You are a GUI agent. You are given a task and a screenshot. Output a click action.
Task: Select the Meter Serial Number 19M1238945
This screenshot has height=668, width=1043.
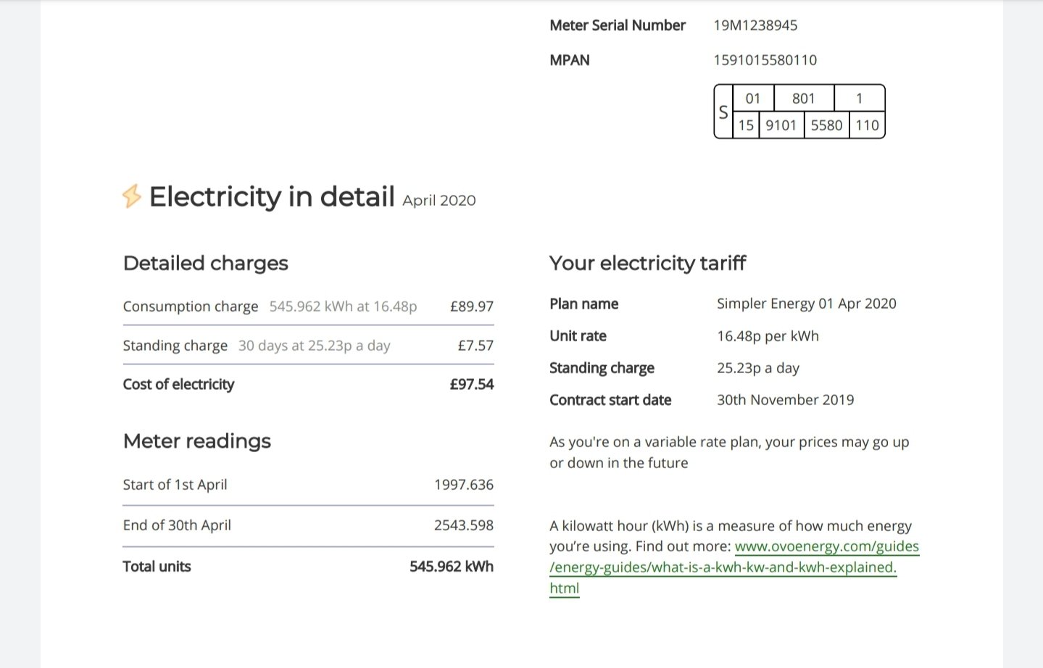pyautogui.click(x=755, y=25)
